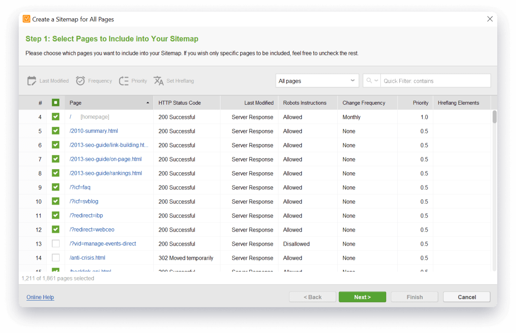Open the All pages dropdown
The image size is (516, 333).
(317, 81)
